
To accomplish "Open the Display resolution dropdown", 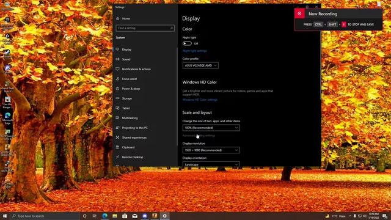I will [x=211, y=150].
